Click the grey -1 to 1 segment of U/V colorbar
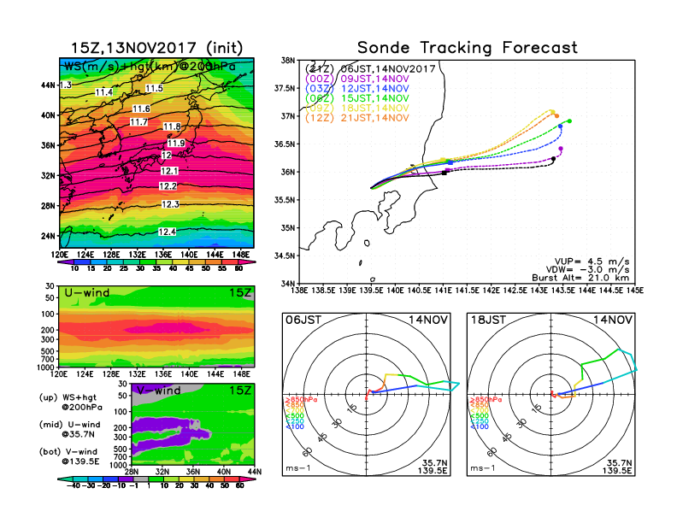 (140, 479)
